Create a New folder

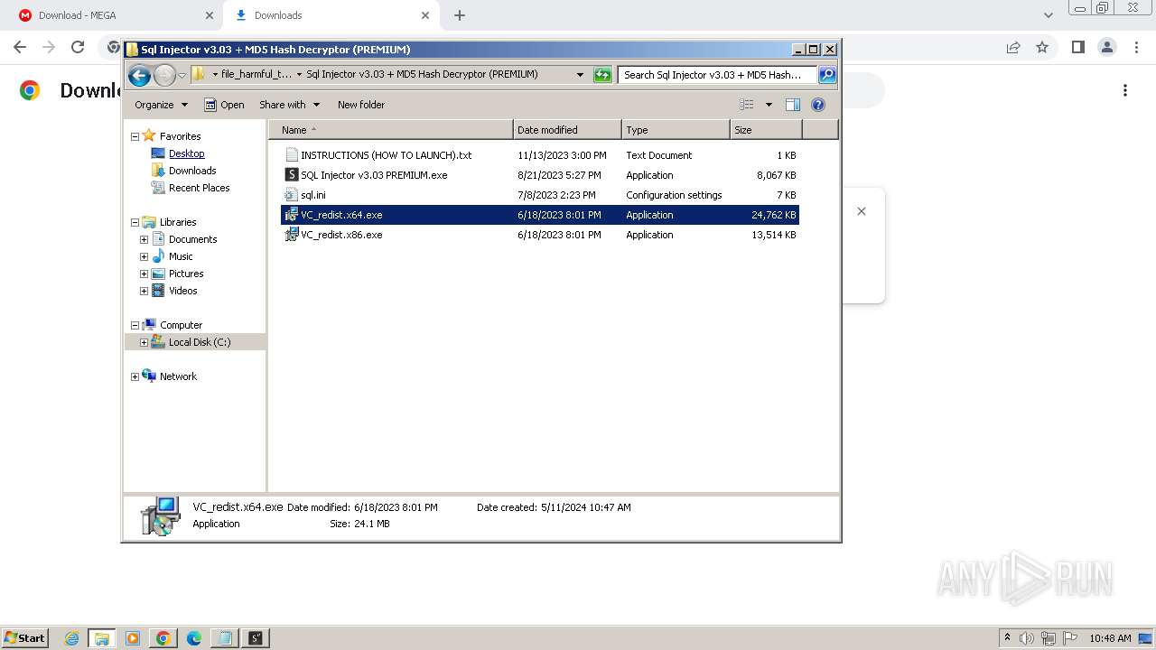coord(361,105)
